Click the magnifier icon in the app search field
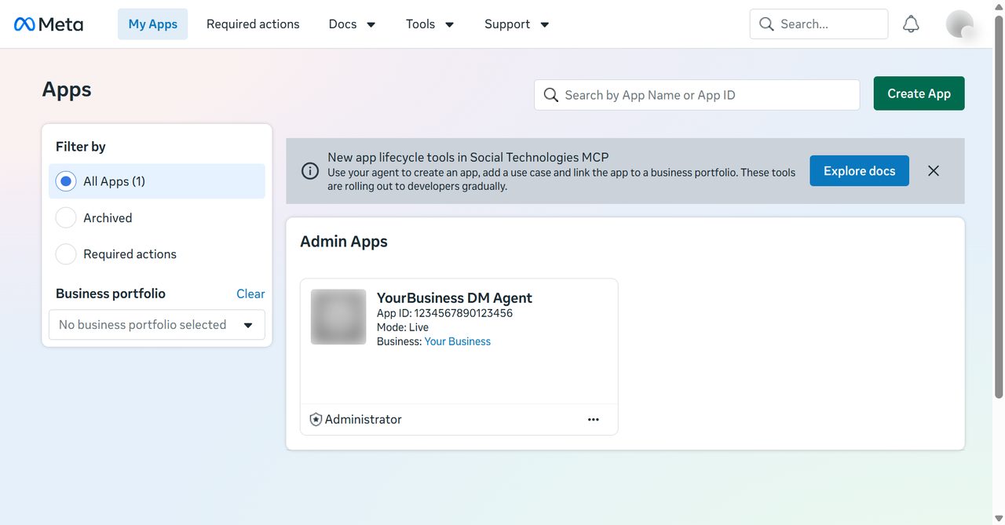 [551, 95]
